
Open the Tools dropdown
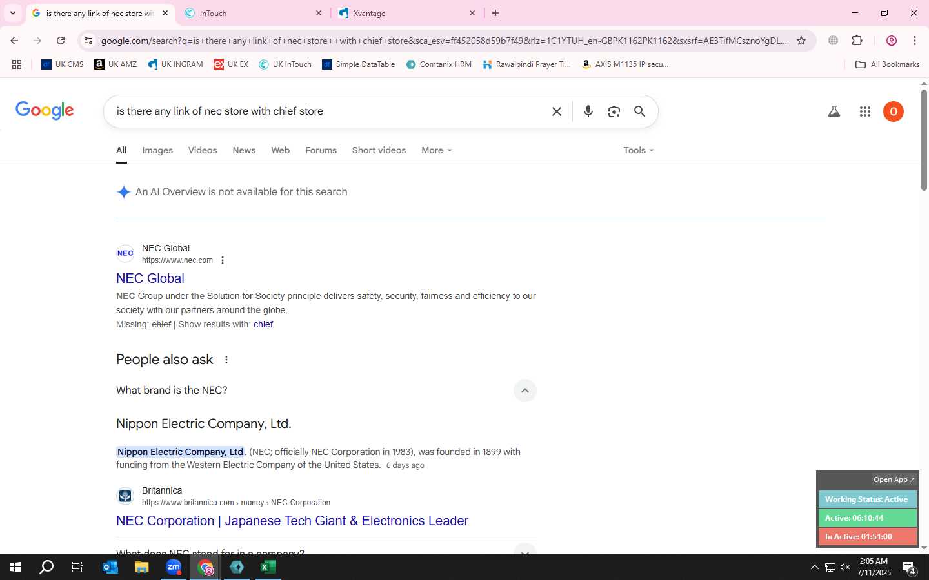pos(638,150)
